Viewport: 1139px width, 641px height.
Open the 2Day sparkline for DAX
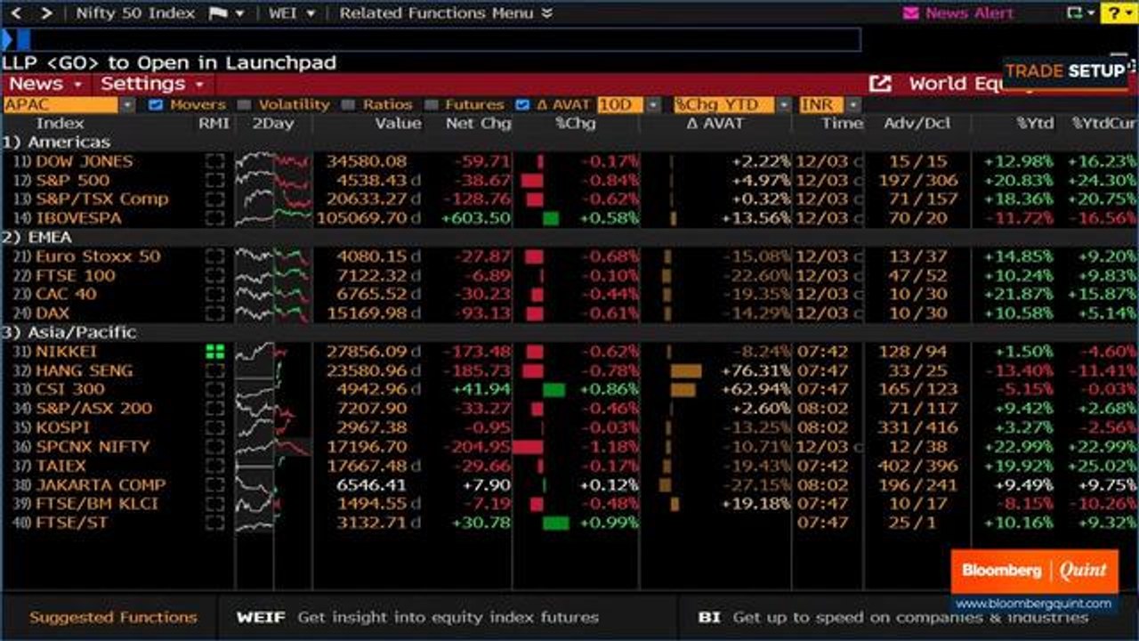click(272, 313)
